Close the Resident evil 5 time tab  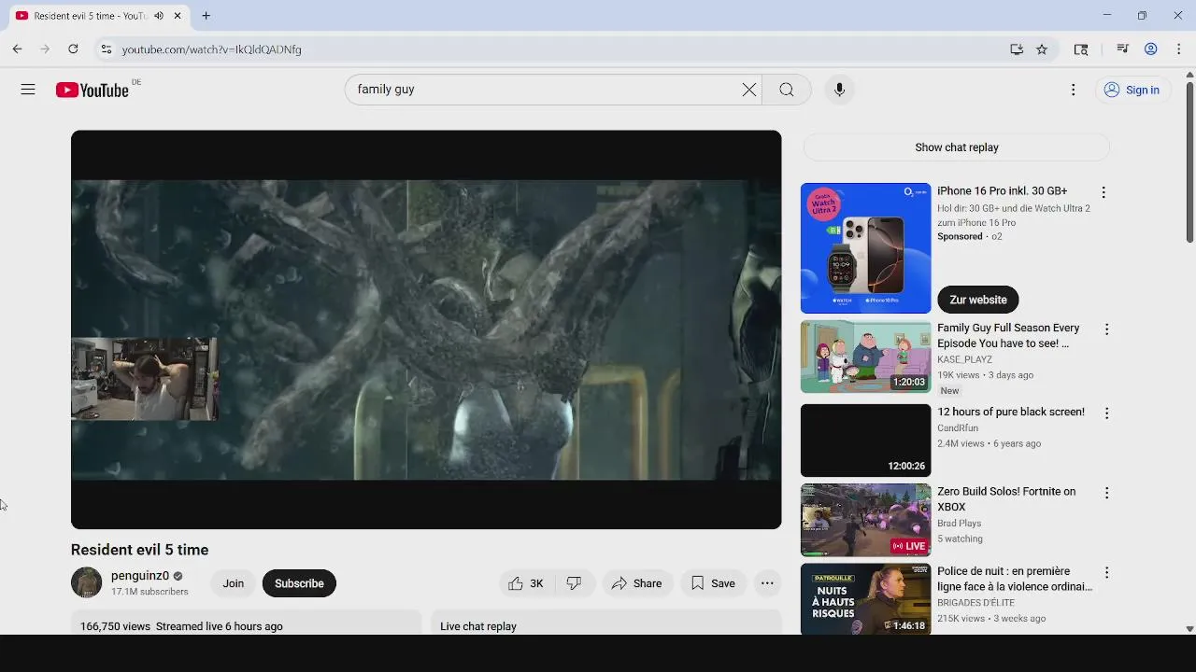[178, 16]
